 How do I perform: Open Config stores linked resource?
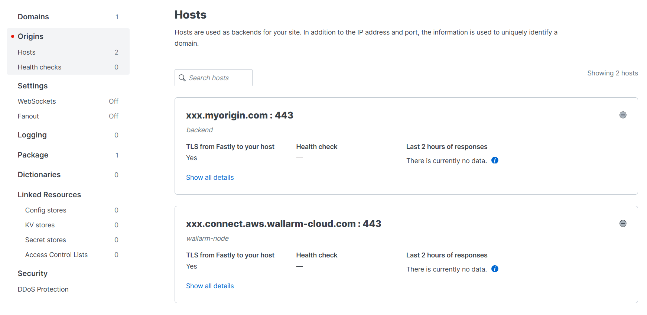pos(46,210)
